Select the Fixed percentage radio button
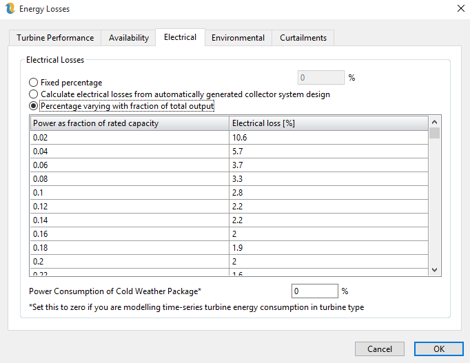 34,83
